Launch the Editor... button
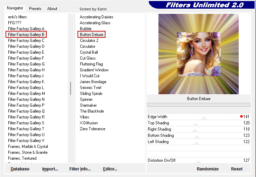256x177 pixels. pos(110,169)
